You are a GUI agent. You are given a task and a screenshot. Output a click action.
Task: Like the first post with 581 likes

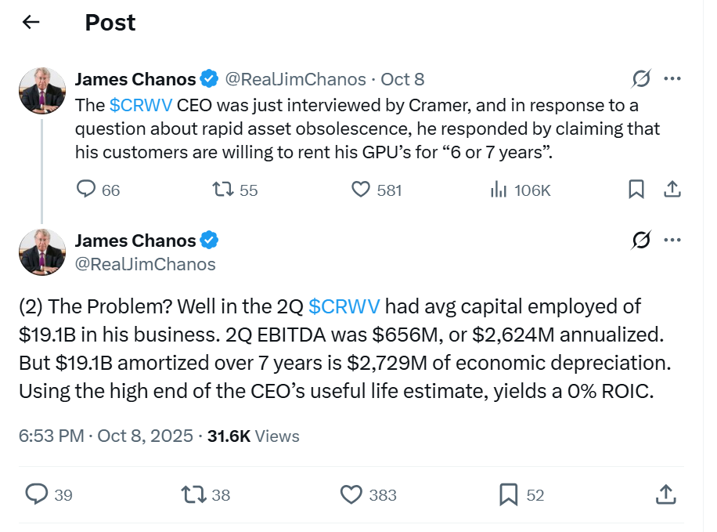pyautogui.click(x=360, y=190)
